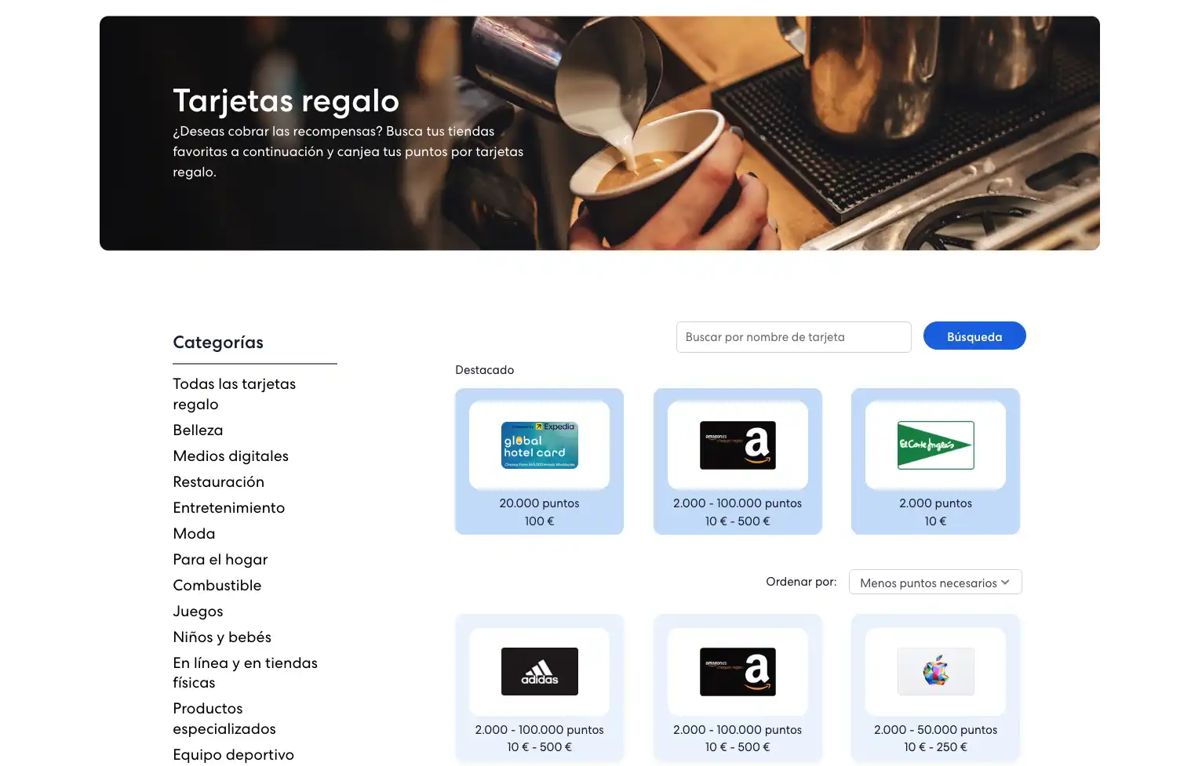The image size is (1191, 766).
Task: Open the Juegos category
Action: click(x=198, y=612)
